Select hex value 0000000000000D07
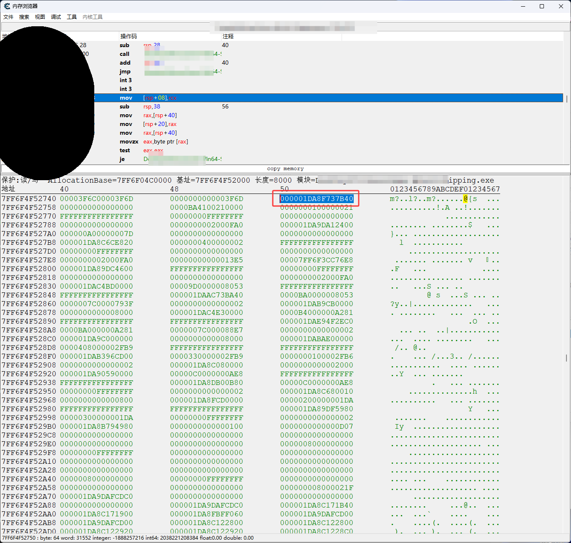This screenshot has width=571, height=543. pyautogui.click(x=317, y=427)
